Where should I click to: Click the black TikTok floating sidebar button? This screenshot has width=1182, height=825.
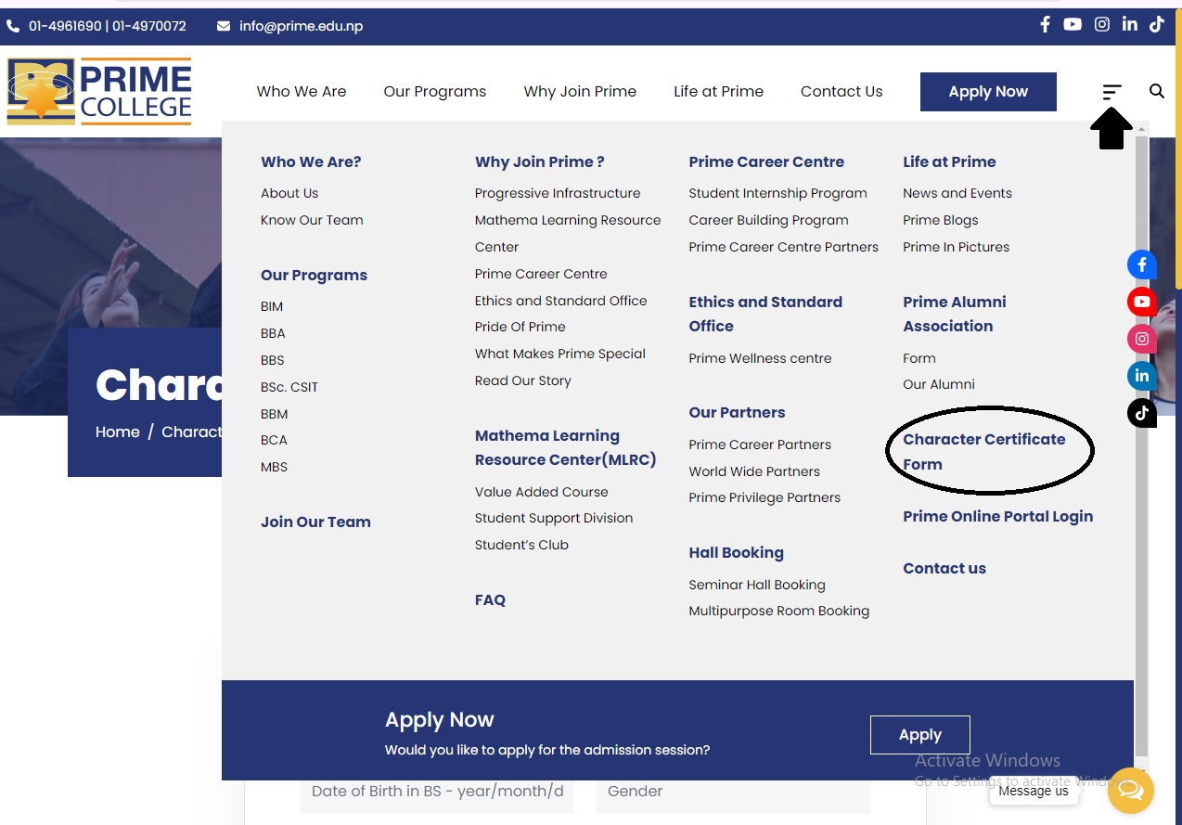tap(1141, 413)
